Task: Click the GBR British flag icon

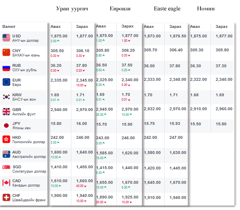Action: coord(6,111)
